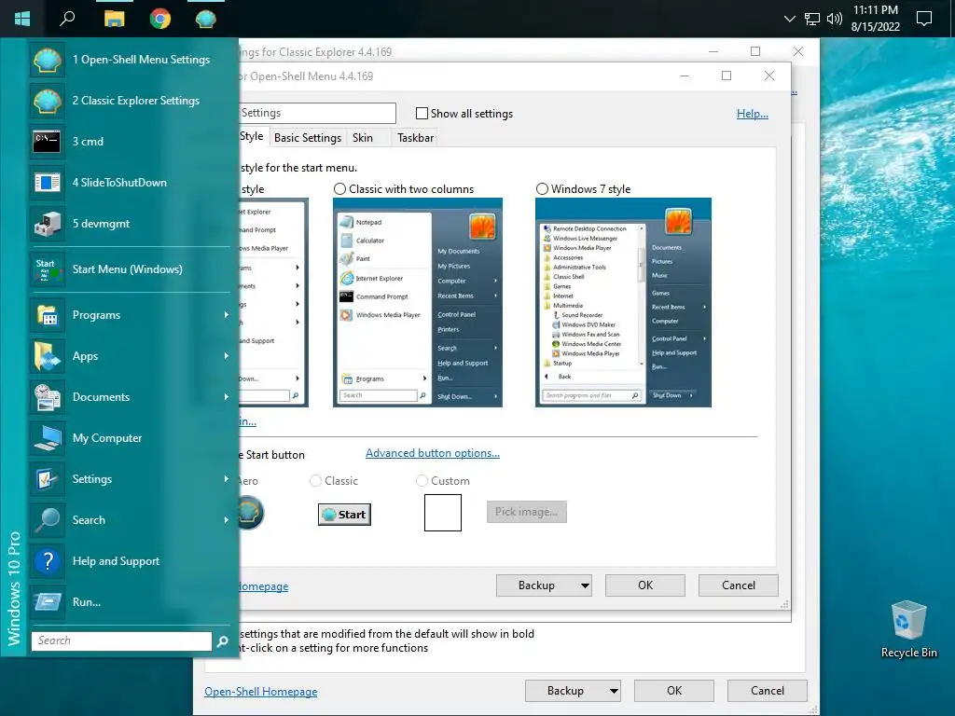Open the Run... icon

47,602
